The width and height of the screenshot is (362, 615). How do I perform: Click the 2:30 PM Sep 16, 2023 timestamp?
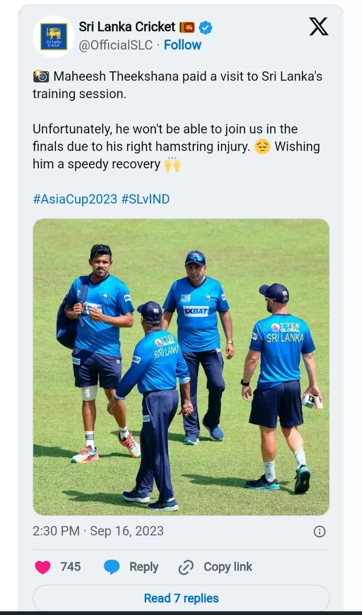(x=98, y=531)
